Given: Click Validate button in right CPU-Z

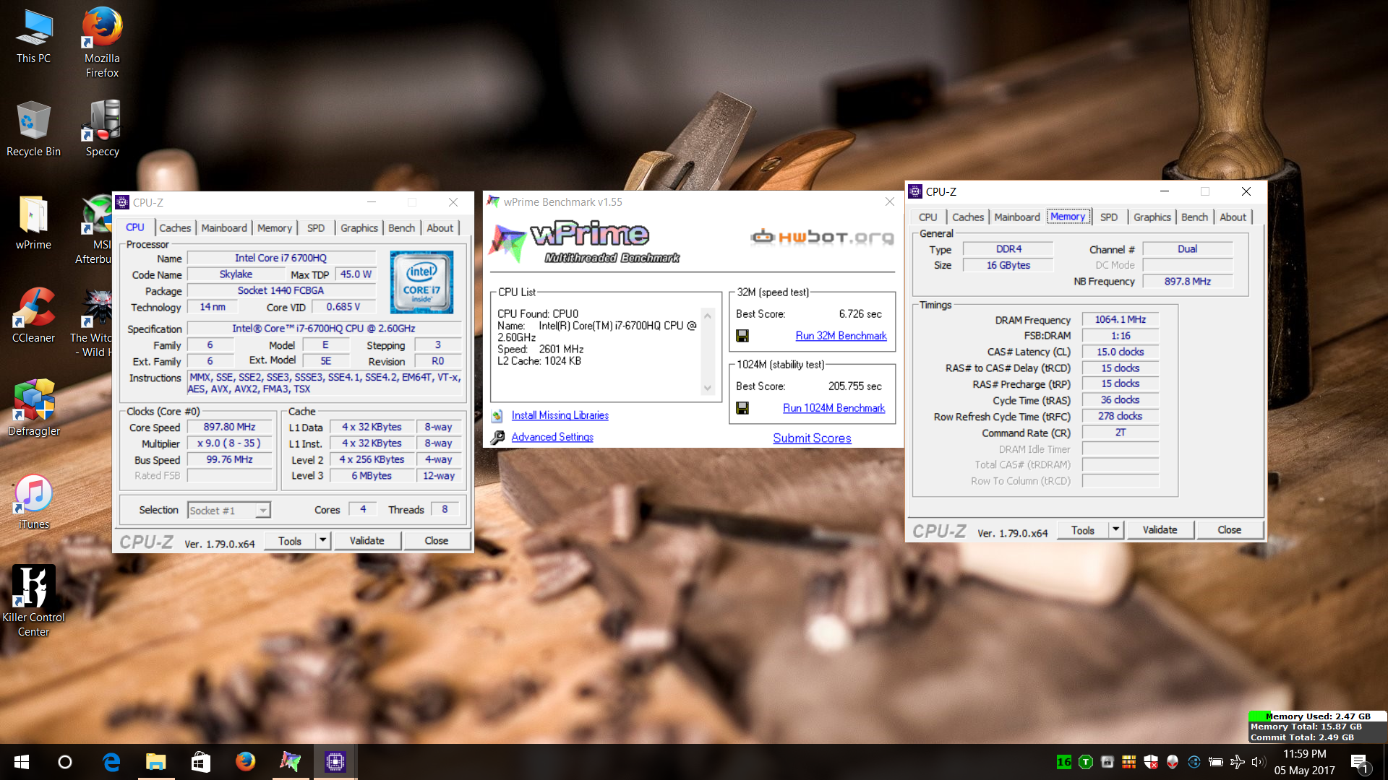Looking at the screenshot, I should pos(1160,529).
